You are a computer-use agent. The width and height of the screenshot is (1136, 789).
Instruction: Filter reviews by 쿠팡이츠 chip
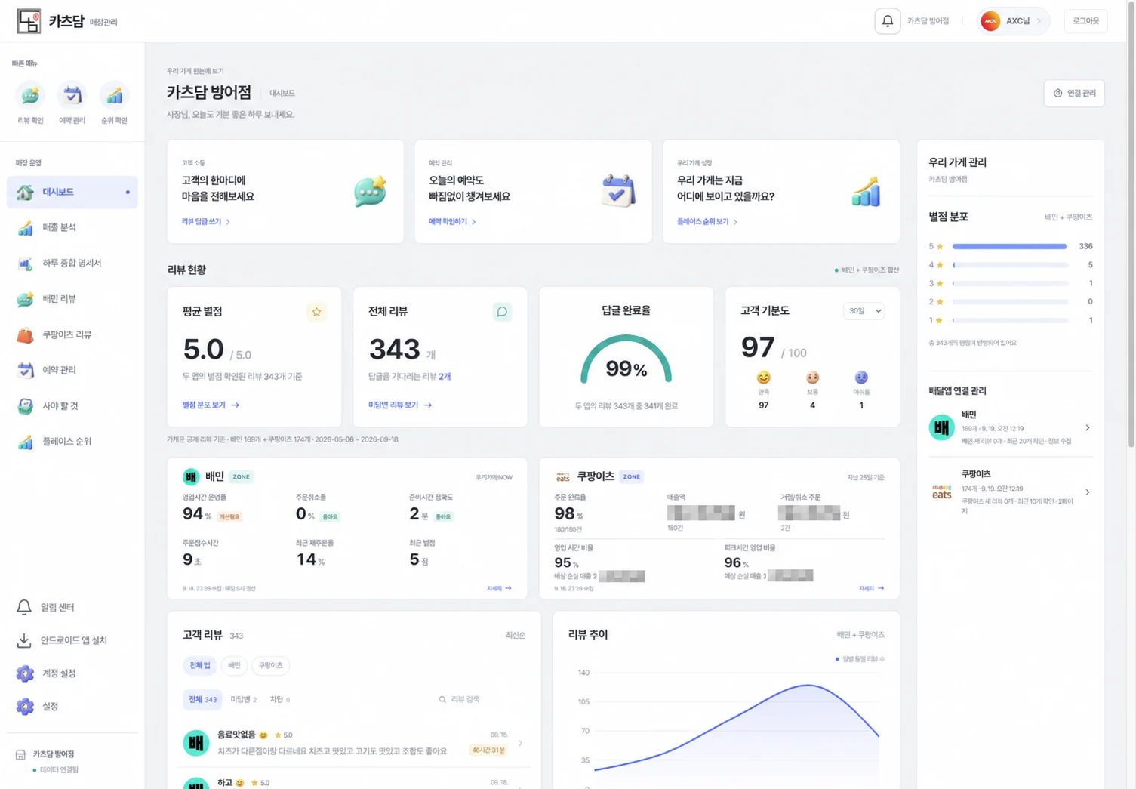coord(270,665)
